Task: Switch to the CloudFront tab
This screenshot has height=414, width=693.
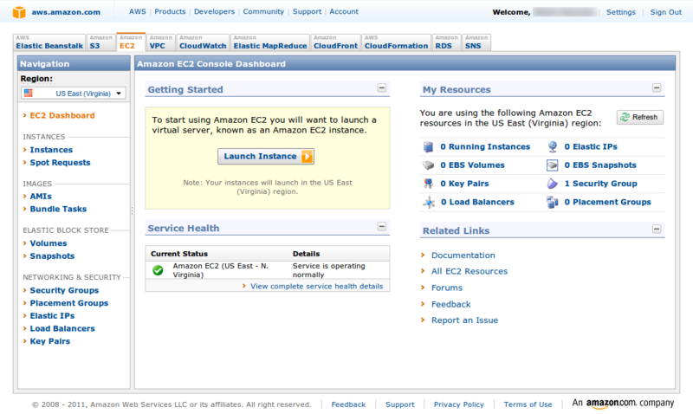Action: pyautogui.click(x=335, y=42)
